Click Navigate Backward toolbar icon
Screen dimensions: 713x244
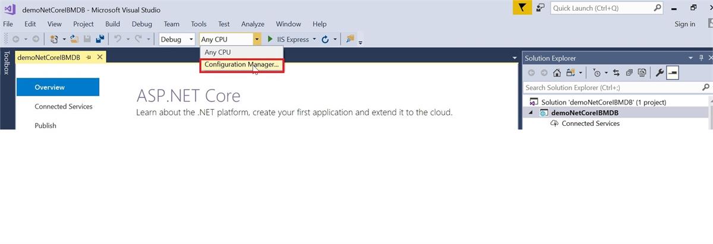16,39
